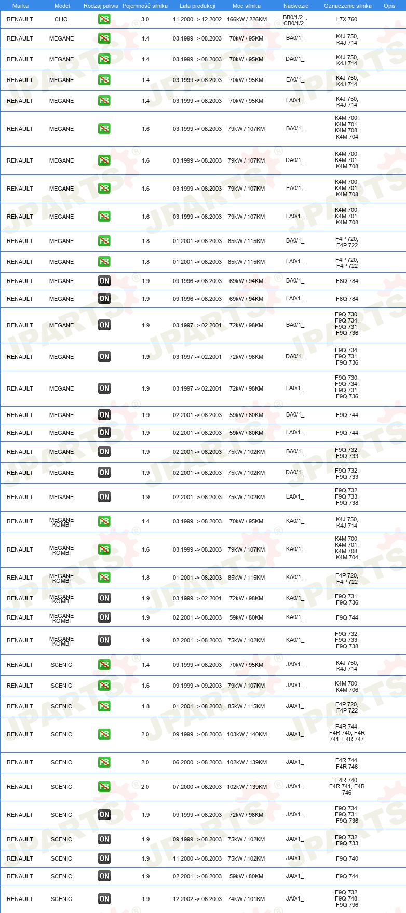Click PB icon for MEGANE 1.4 LA0/1_ row
This screenshot has width=406, height=913.
coord(104,101)
